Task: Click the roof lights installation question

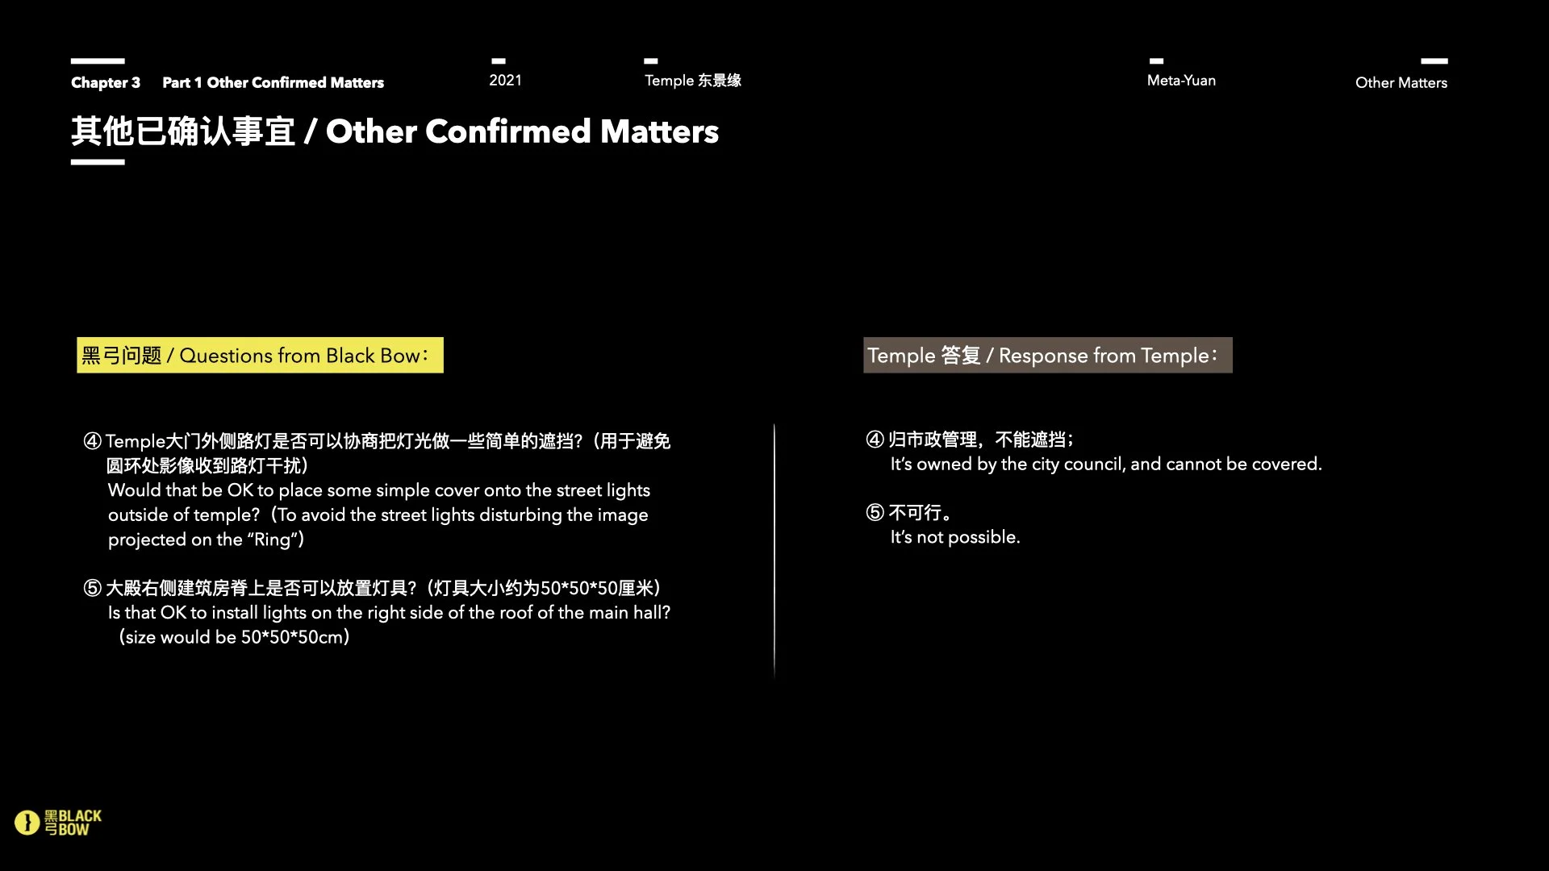Action: coord(389,613)
